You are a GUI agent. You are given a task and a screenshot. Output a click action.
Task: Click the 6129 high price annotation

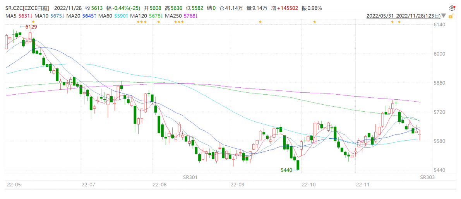pos(31,27)
